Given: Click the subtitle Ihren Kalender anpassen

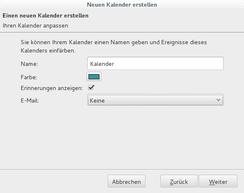Looking at the screenshot, I should coord(35,25).
